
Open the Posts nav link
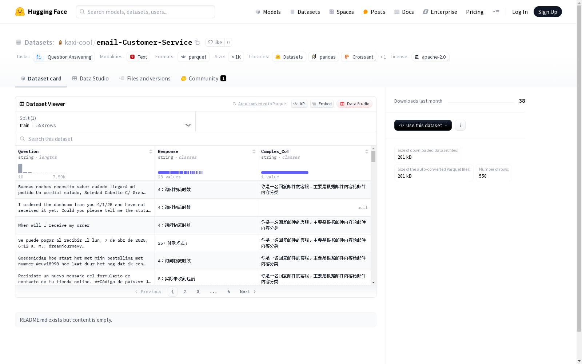[374, 12]
